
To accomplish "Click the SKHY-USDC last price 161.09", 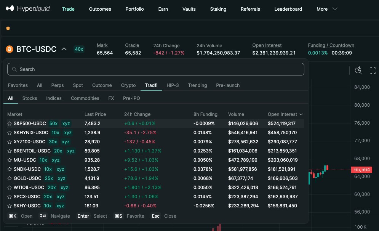I will [91, 205].
